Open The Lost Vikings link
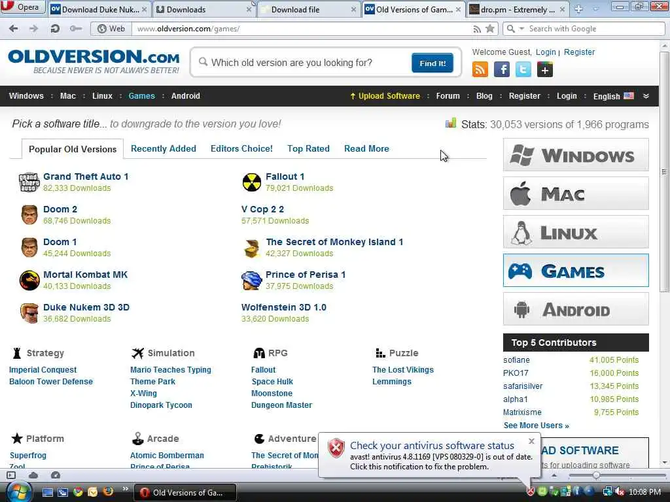The width and height of the screenshot is (670, 502). (402, 370)
